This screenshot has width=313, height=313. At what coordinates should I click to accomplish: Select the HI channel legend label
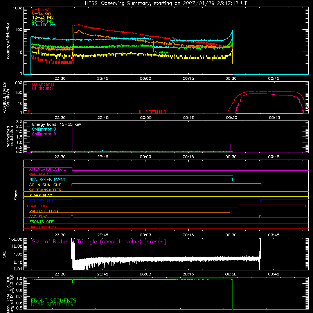pyautogui.click(x=42, y=88)
